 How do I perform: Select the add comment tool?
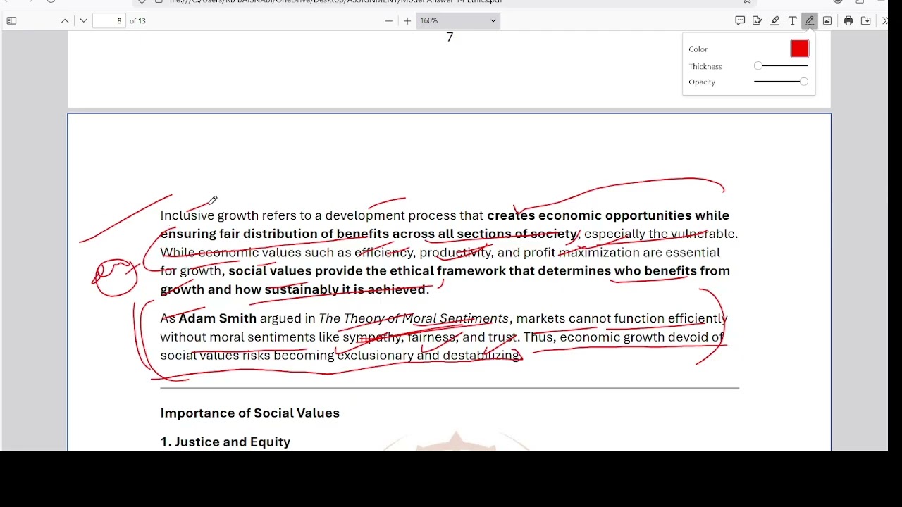(740, 21)
